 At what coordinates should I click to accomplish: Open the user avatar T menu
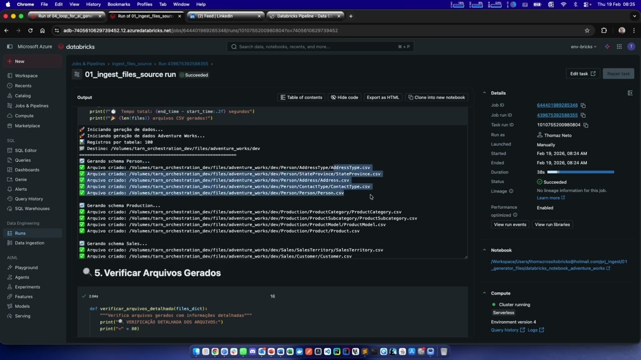[x=631, y=46]
